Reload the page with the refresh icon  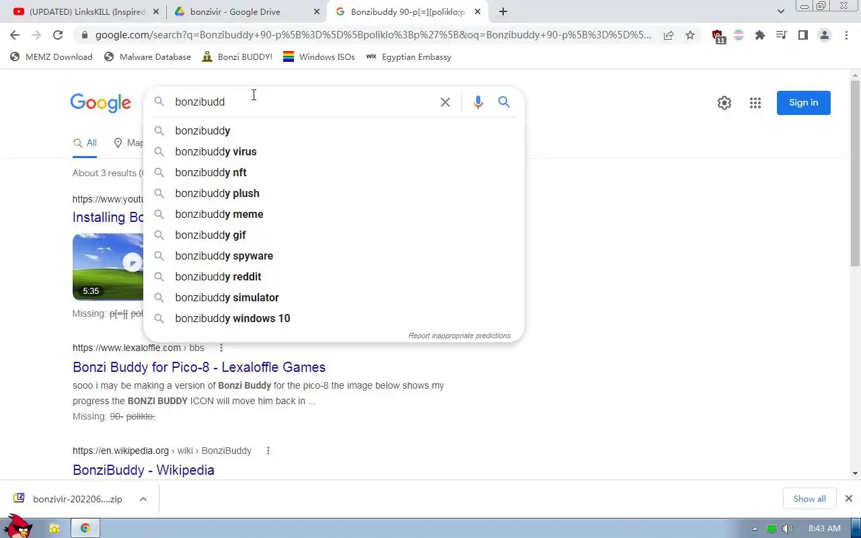58,36
